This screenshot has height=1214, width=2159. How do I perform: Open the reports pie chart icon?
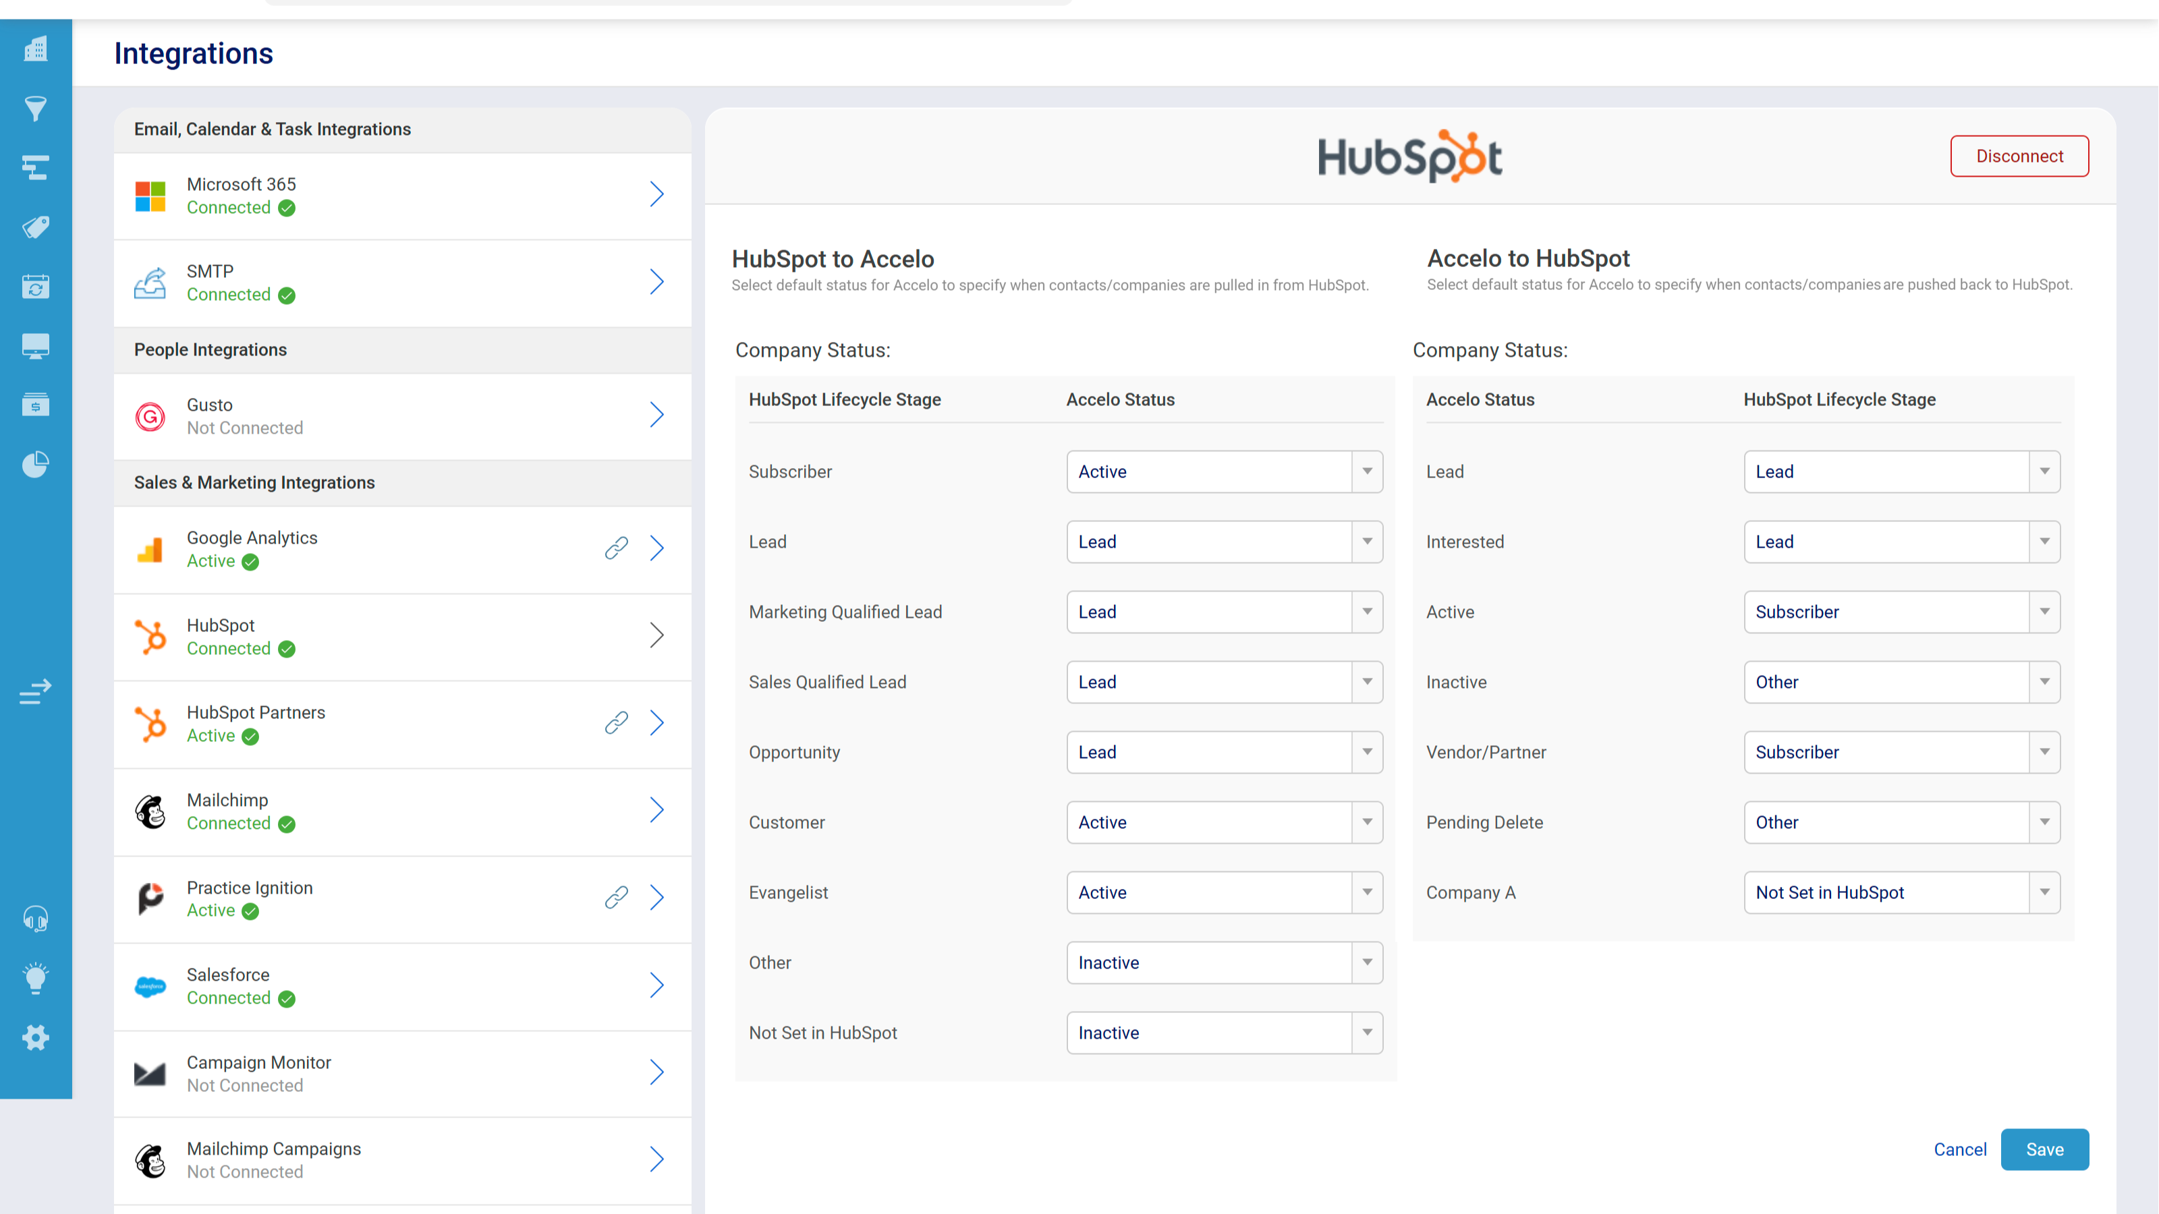(x=35, y=464)
